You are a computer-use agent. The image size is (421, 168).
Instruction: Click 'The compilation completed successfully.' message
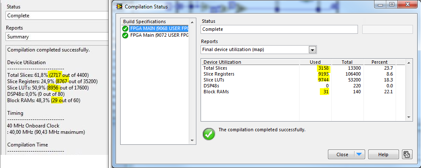(x=262, y=130)
